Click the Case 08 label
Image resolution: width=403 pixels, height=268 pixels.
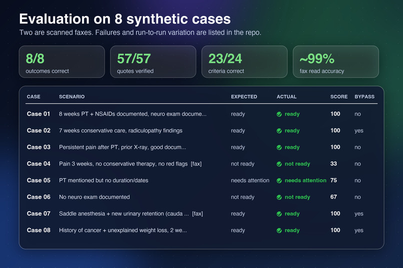(38, 230)
